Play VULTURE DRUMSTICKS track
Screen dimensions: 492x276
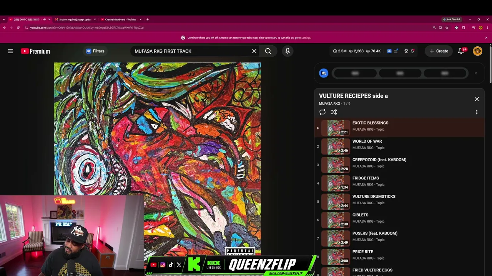click(x=399, y=202)
